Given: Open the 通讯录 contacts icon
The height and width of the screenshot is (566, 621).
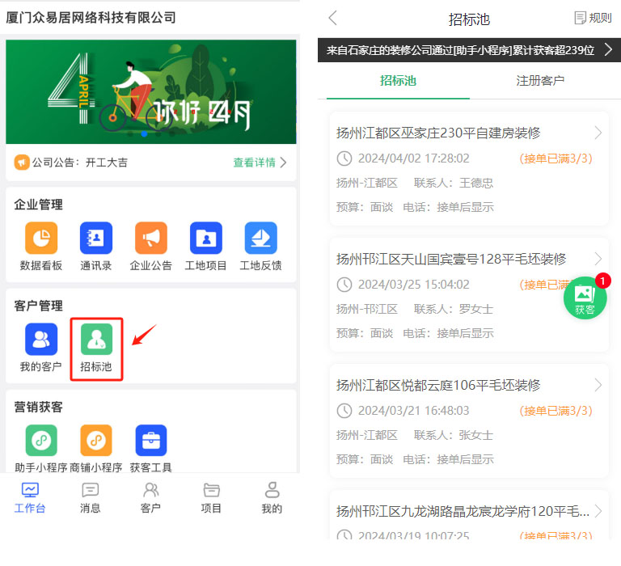Looking at the screenshot, I should (95, 238).
